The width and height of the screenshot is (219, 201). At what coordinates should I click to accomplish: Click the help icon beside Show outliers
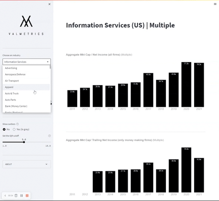[17, 124]
